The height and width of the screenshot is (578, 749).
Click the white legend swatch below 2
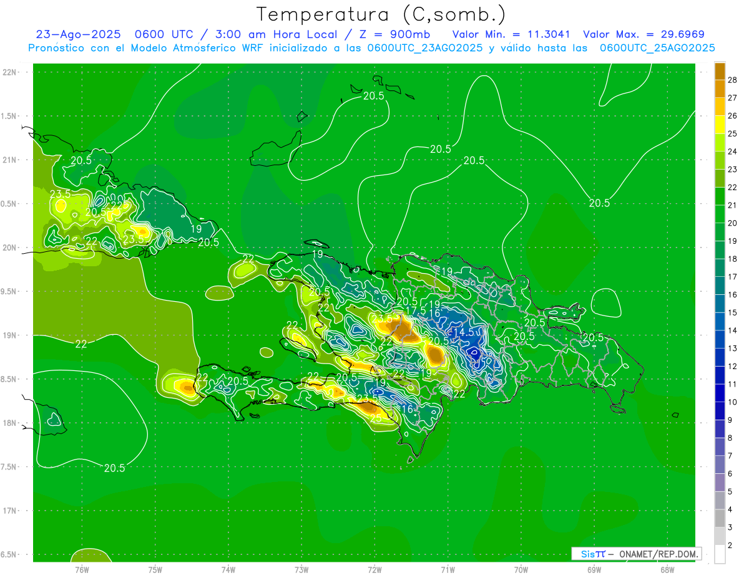click(720, 554)
